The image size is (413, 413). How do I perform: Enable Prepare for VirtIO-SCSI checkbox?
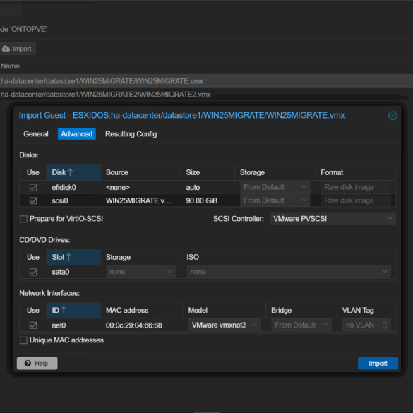23,219
